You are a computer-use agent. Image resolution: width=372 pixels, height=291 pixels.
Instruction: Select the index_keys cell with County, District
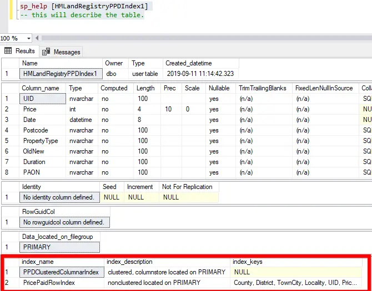[296, 283]
